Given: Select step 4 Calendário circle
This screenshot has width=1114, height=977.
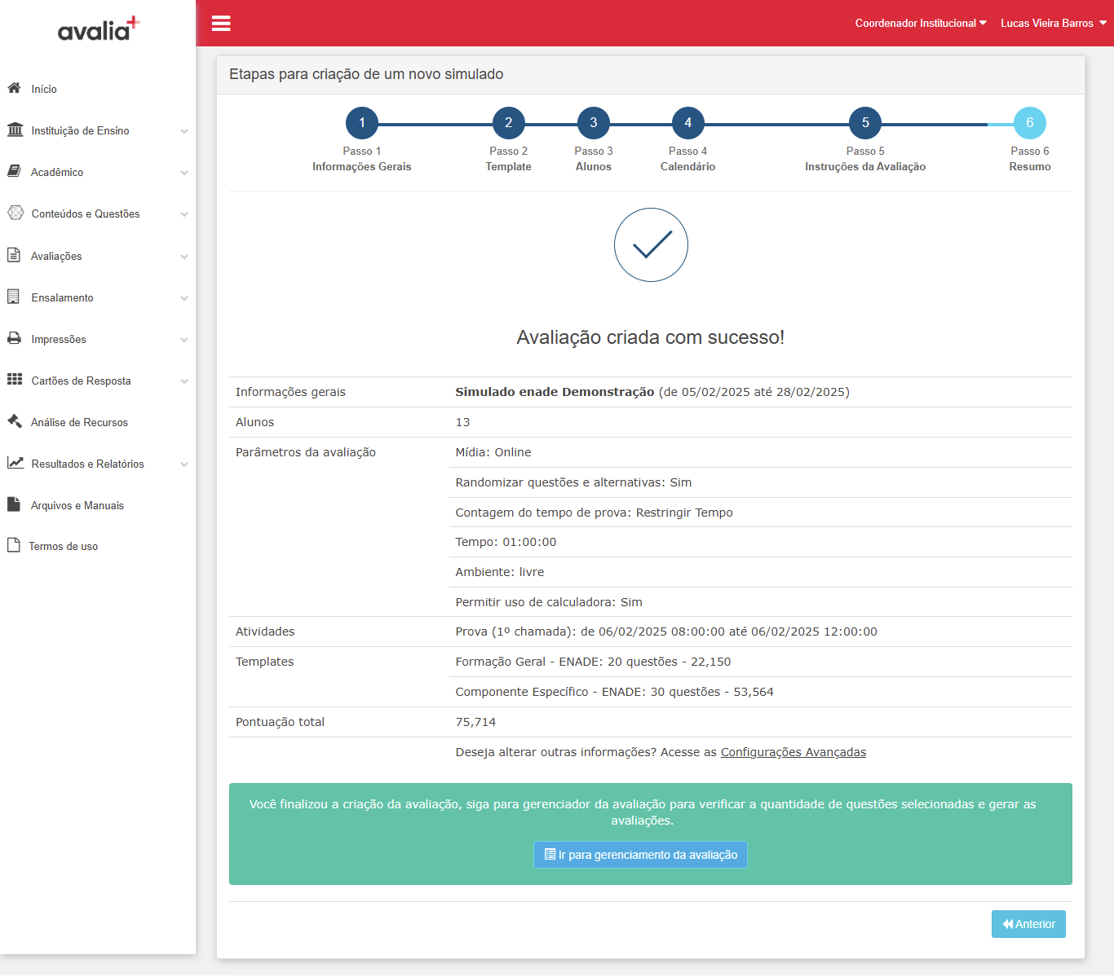Looking at the screenshot, I should (x=687, y=123).
